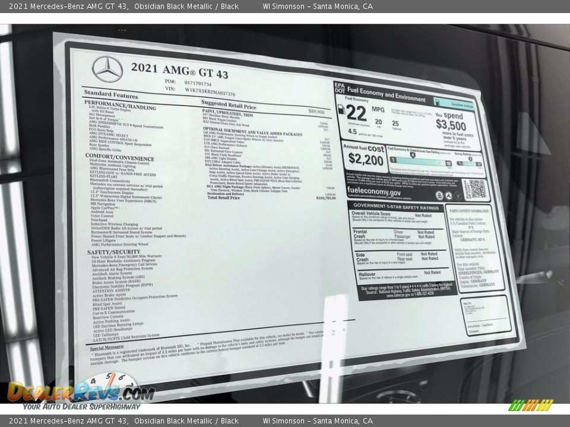Click the 'GERMANY: 85 %' parts content line
The height and width of the screenshot is (427, 570).
click(x=473, y=240)
